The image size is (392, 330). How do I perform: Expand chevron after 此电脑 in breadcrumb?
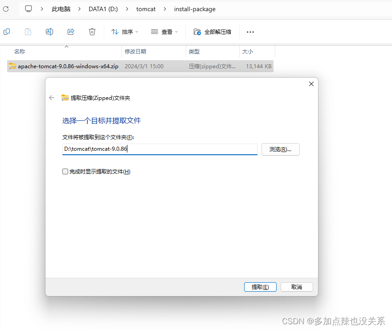coord(79,9)
